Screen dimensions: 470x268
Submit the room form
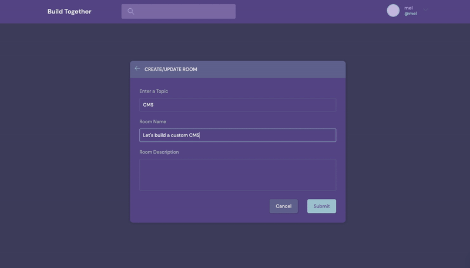321,206
